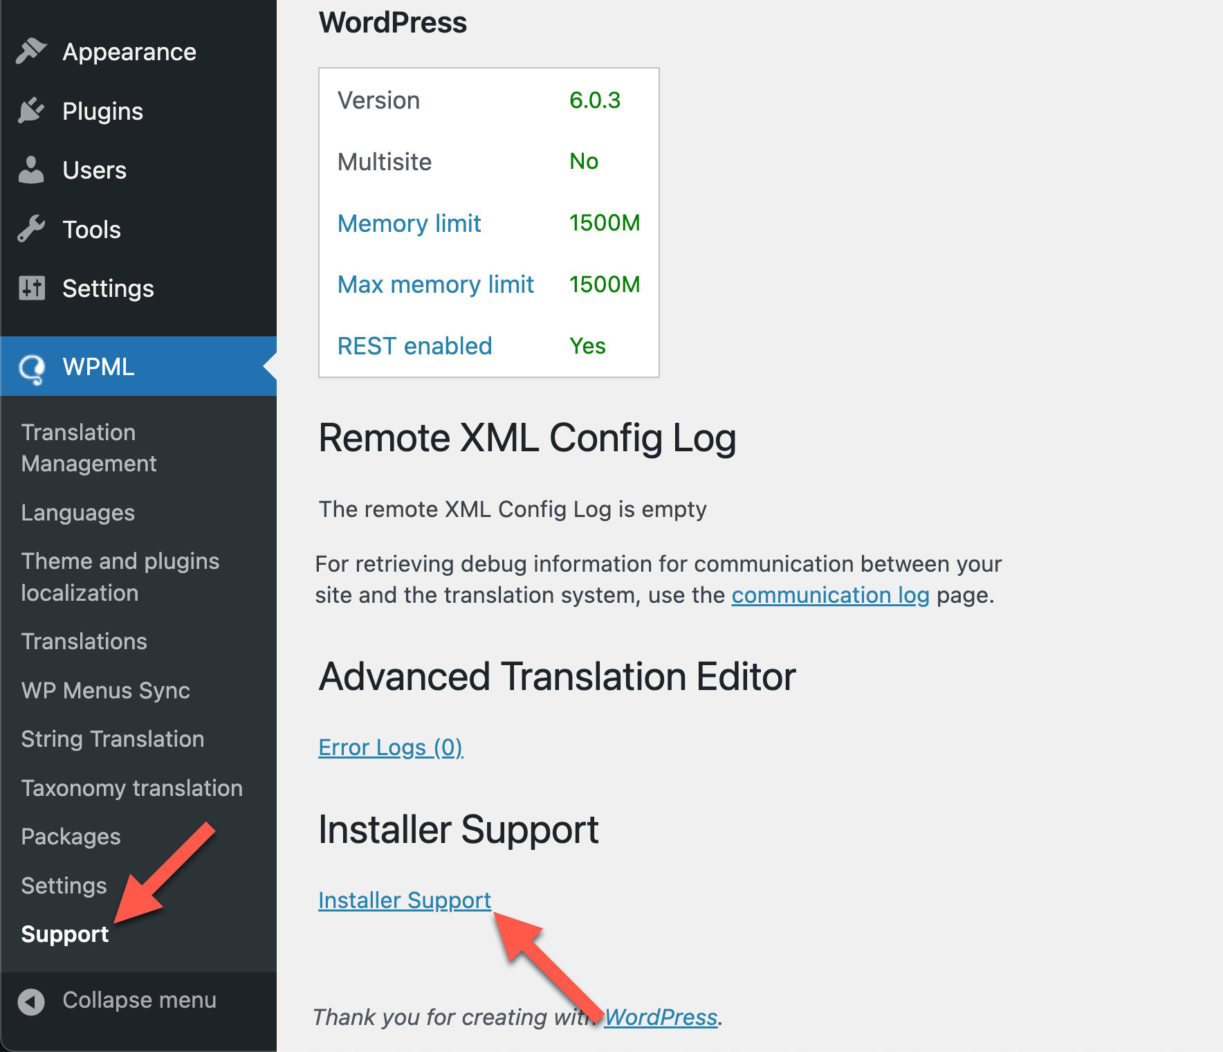Open Translation Management submenu item
The width and height of the screenshot is (1223, 1052).
(89, 448)
